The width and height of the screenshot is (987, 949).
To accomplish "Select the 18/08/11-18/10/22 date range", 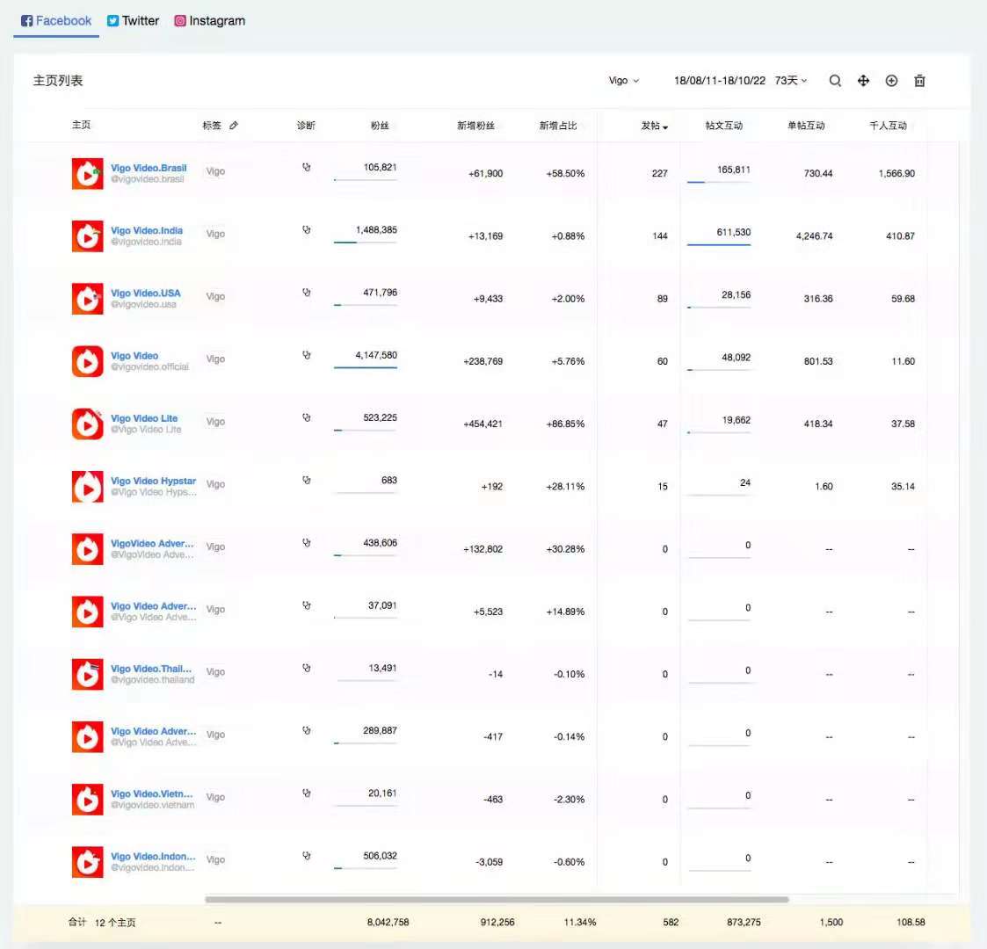I will pos(720,81).
